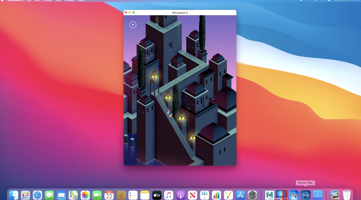Open the App Store in the dock

(240, 195)
